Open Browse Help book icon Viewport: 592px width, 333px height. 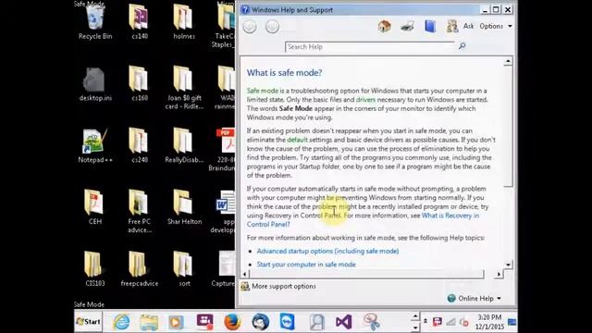tap(430, 27)
